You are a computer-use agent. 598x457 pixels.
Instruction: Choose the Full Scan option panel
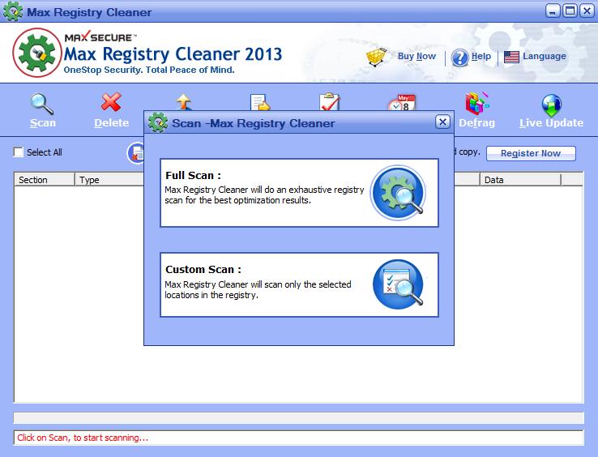299,193
